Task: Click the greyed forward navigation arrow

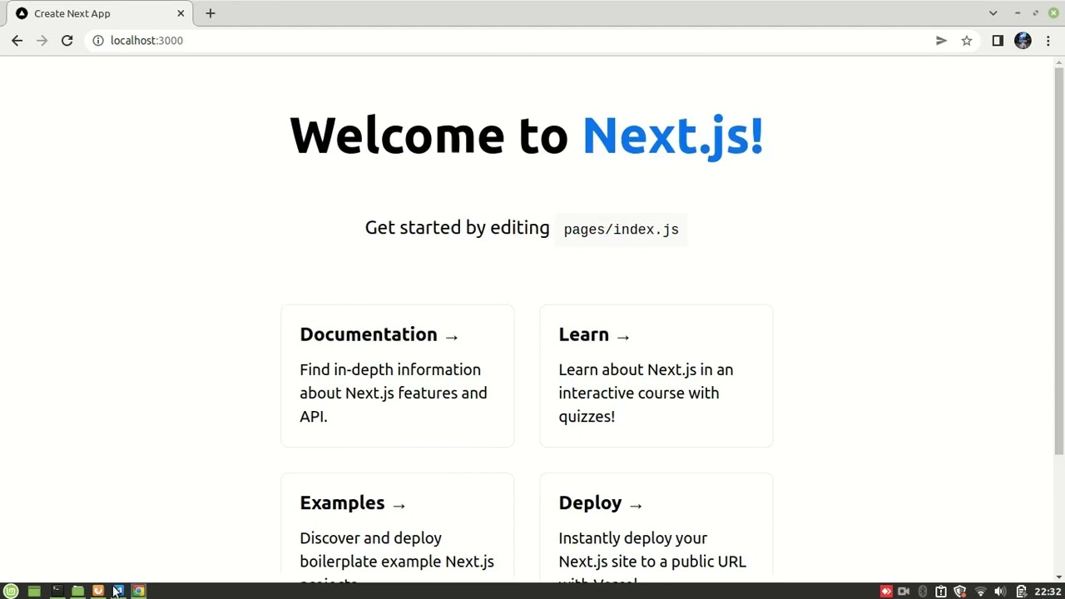Action: 42,40
